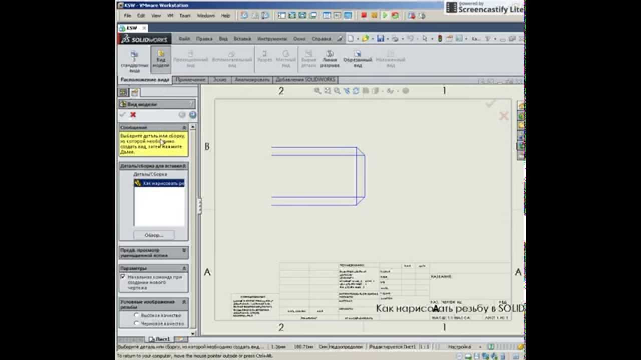Click the green Play VM button in VMware toolbar
Screen dimensions: 641x360
click(x=385, y=15)
